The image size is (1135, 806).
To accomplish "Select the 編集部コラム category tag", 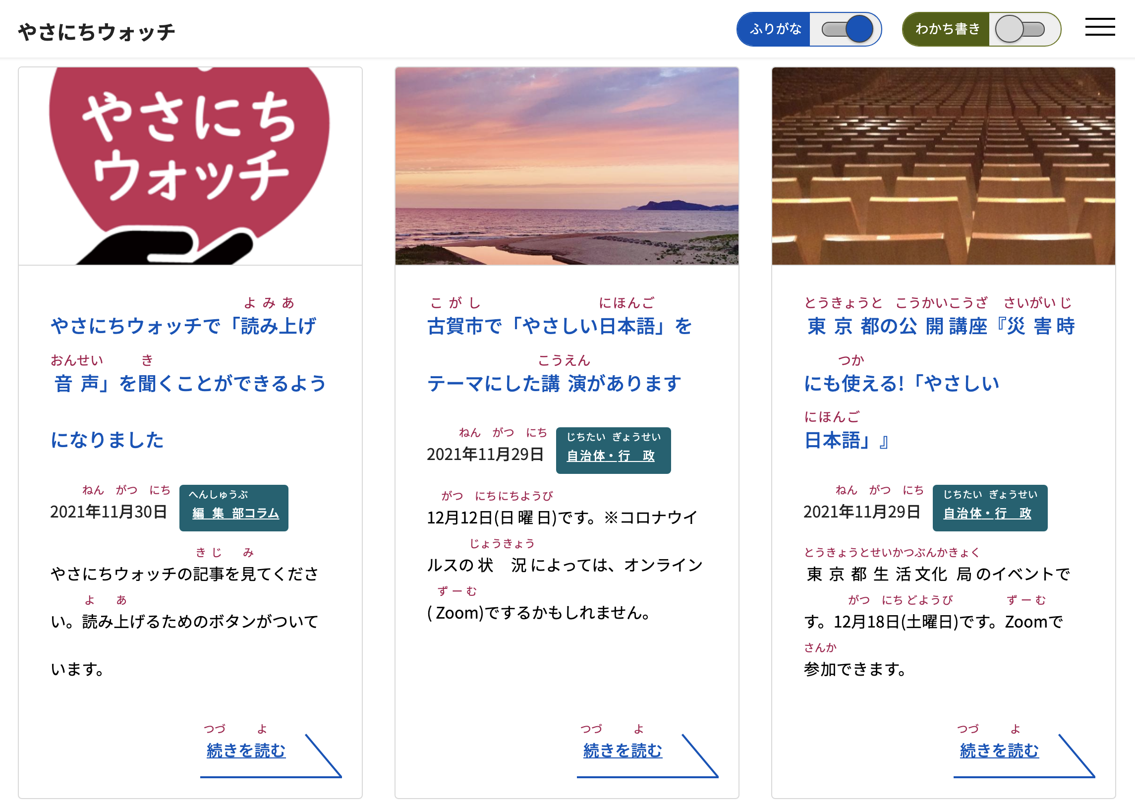I will tap(235, 513).
